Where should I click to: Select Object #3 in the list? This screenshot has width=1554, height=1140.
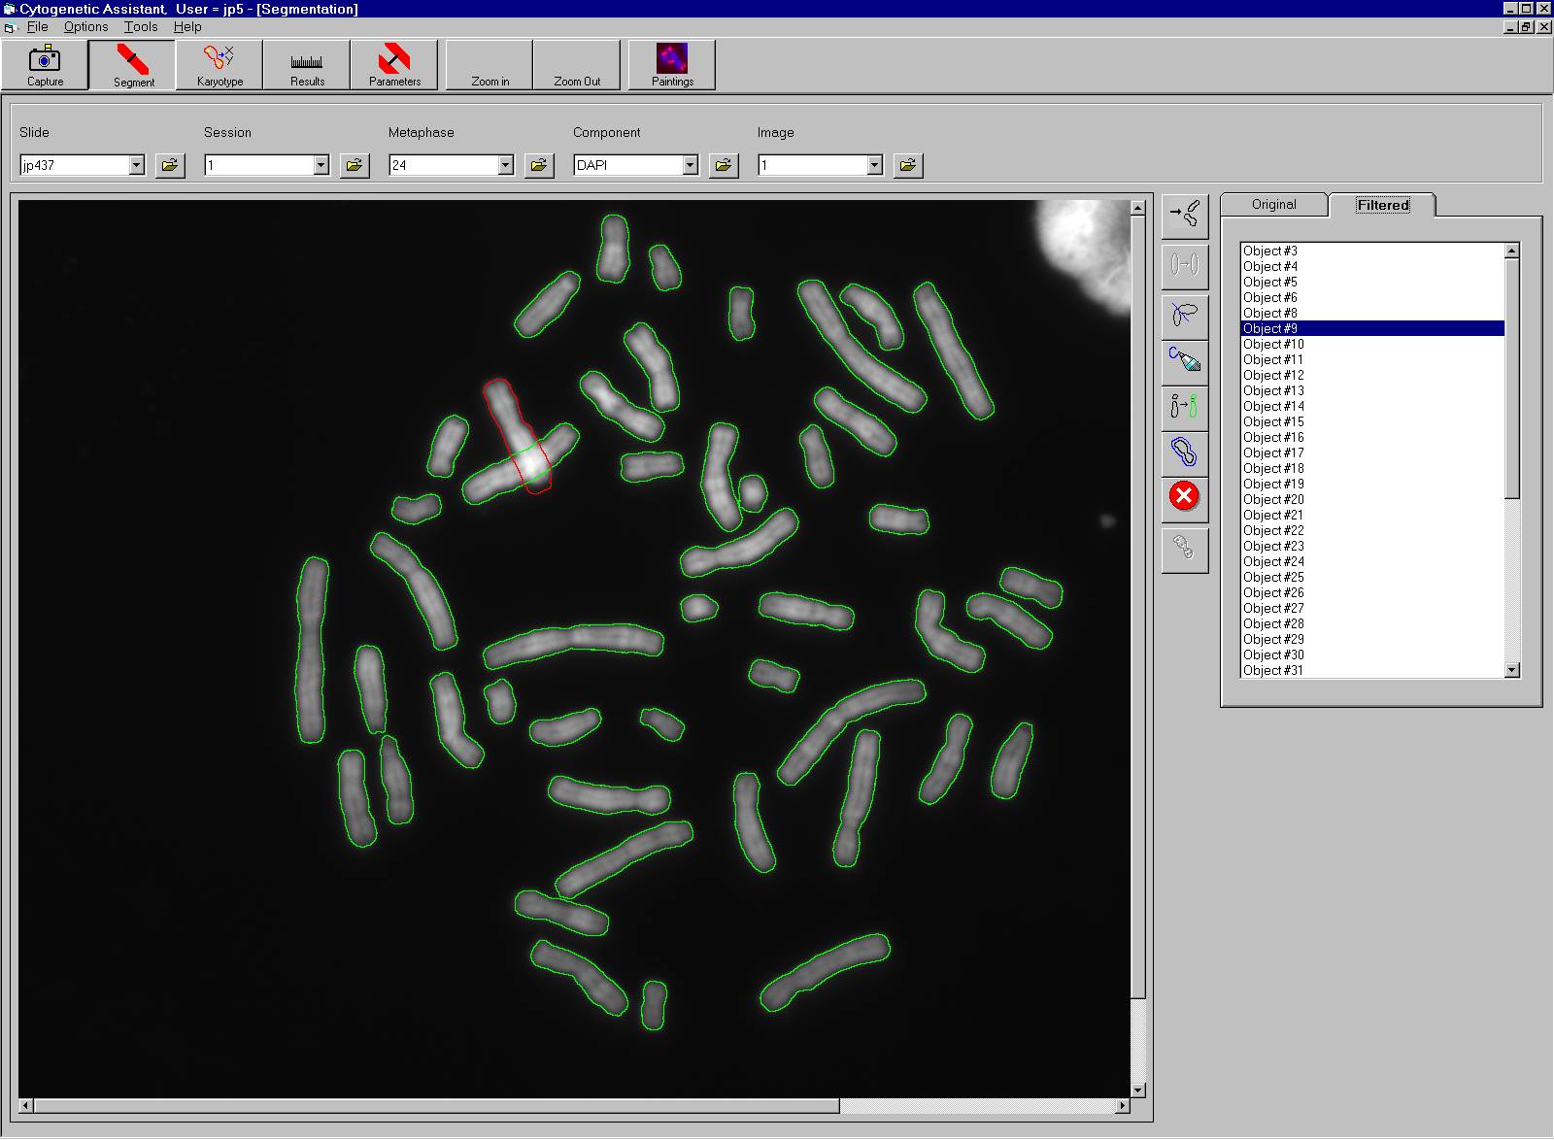pos(1372,251)
